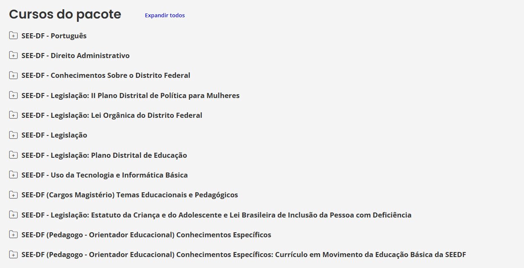Click the folder-plus icon beside SEE-DF - Português
Screen dimensions: 524x268
pyautogui.click(x=13, y=36)
